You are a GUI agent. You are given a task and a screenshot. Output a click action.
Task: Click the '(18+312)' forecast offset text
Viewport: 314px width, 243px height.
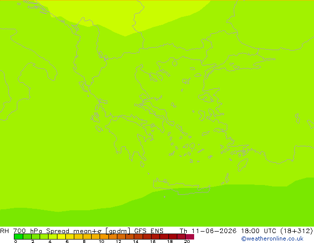[x=296, y=231]
